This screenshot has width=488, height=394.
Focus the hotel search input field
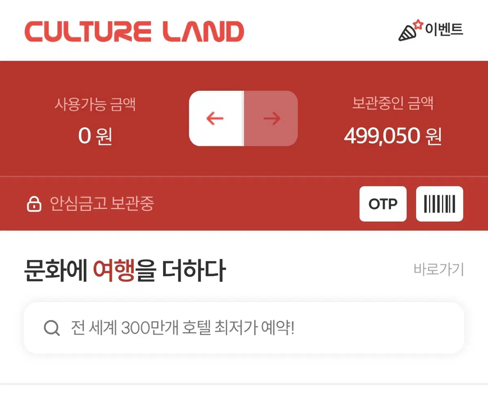point(244,328)
